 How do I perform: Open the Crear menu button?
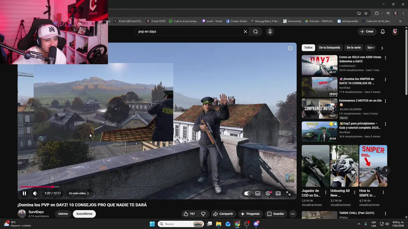[x=367, y=31]
